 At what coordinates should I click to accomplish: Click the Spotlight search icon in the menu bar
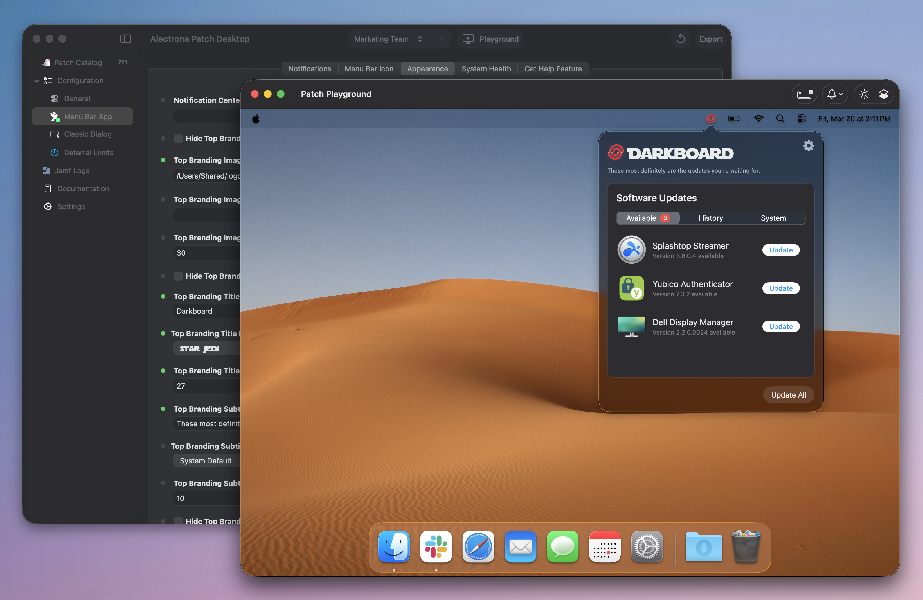pyautogui.click(x=780, y=119)
